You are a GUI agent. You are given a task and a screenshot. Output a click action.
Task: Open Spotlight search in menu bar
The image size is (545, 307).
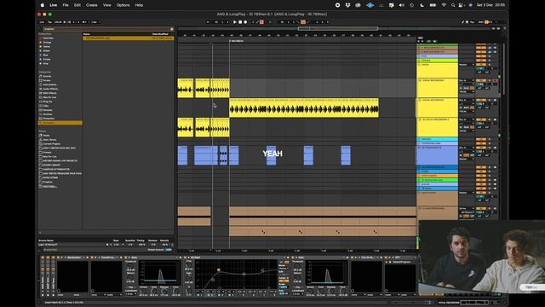(x=453, y=5)
